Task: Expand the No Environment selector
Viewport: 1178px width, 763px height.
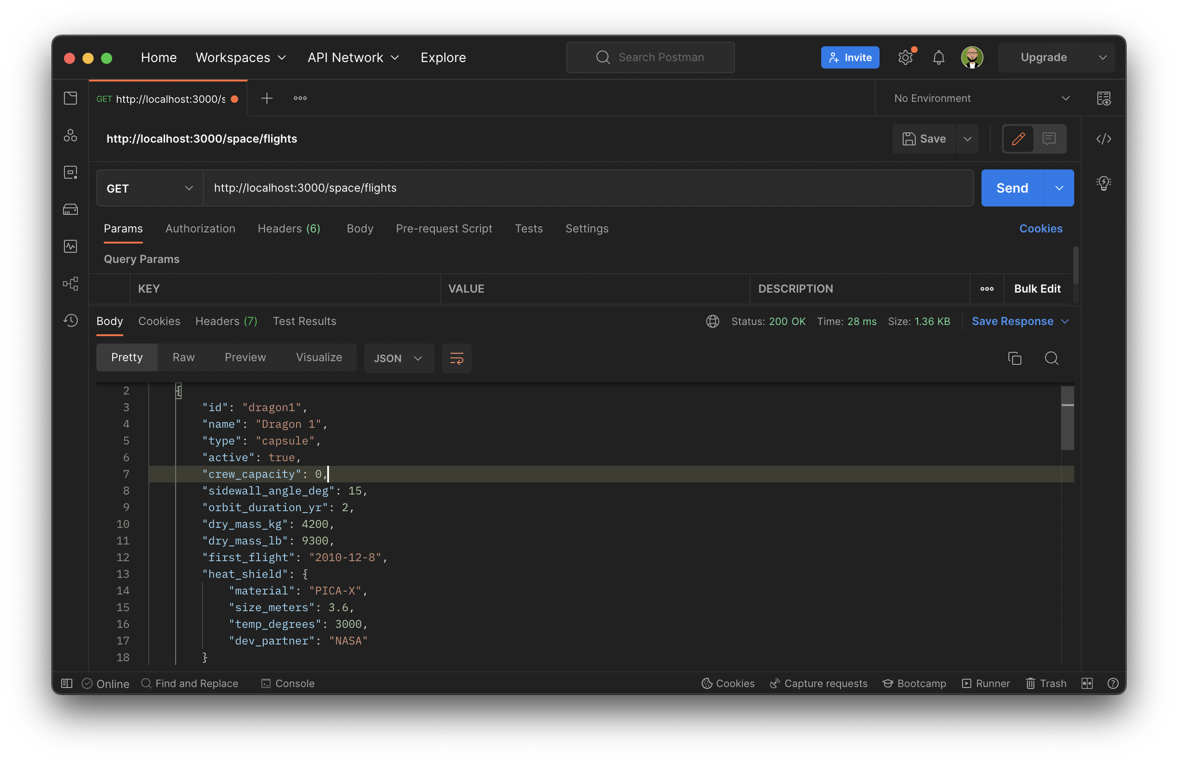Action: 981,99
